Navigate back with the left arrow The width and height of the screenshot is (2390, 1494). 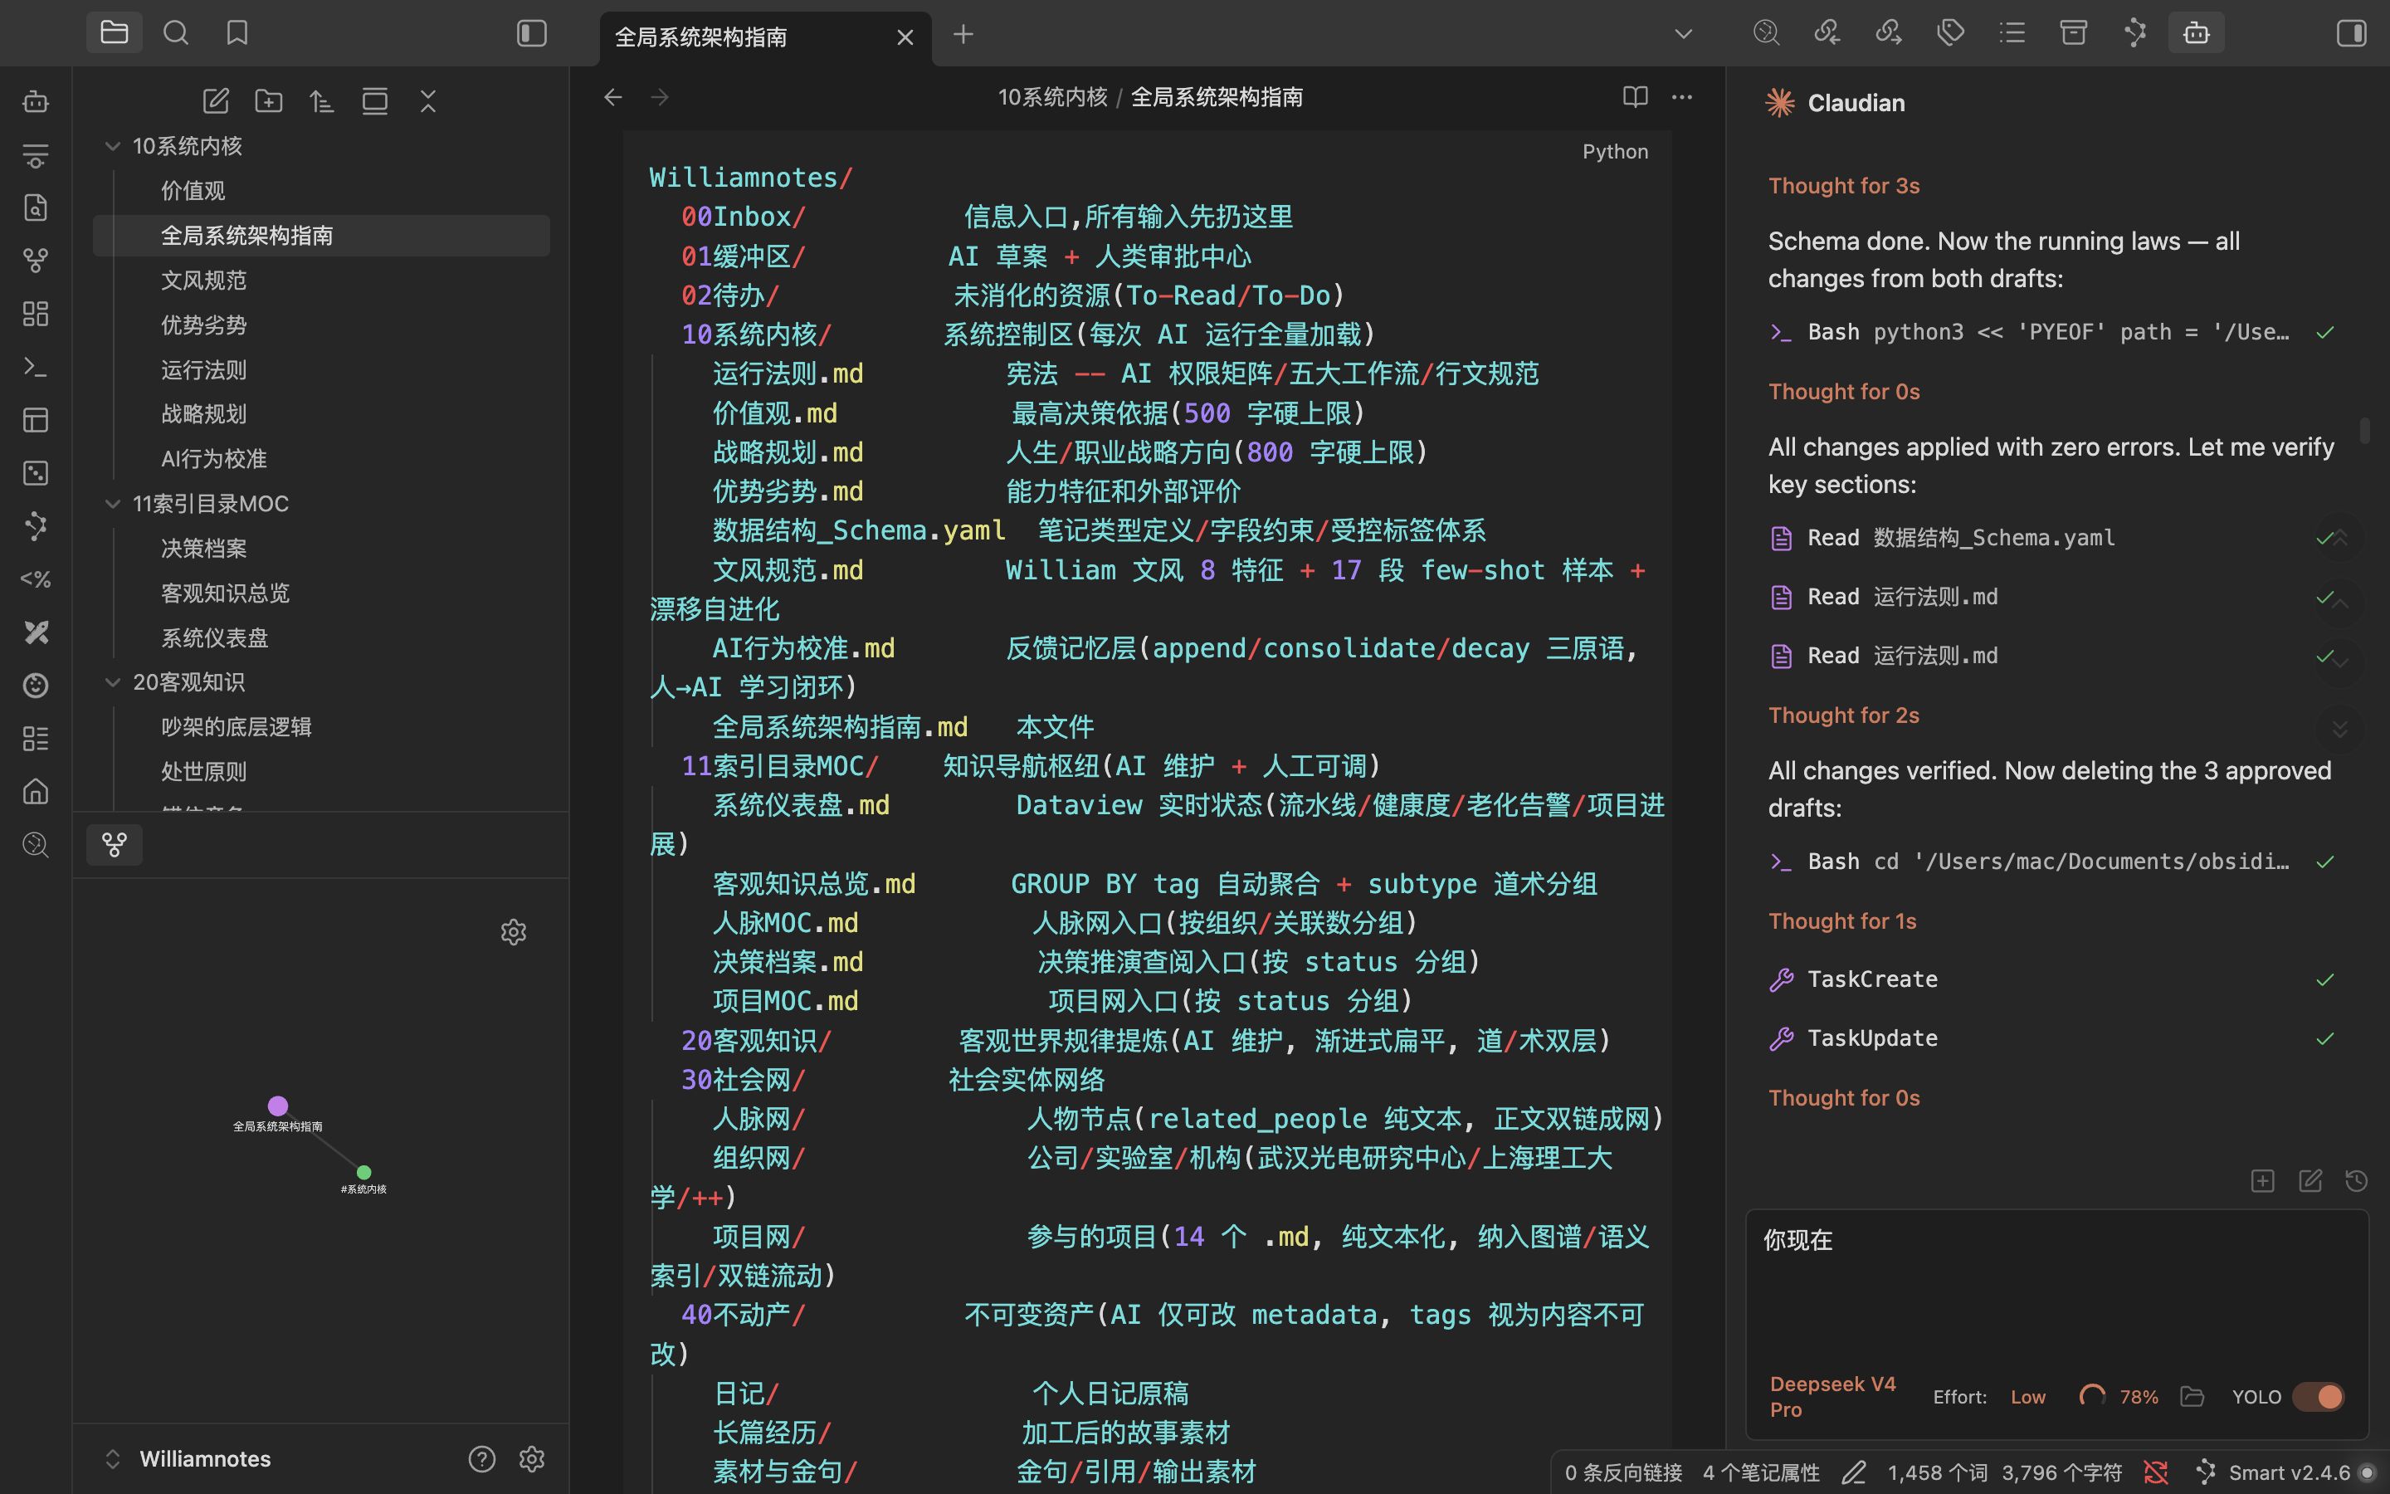(613, 97)
